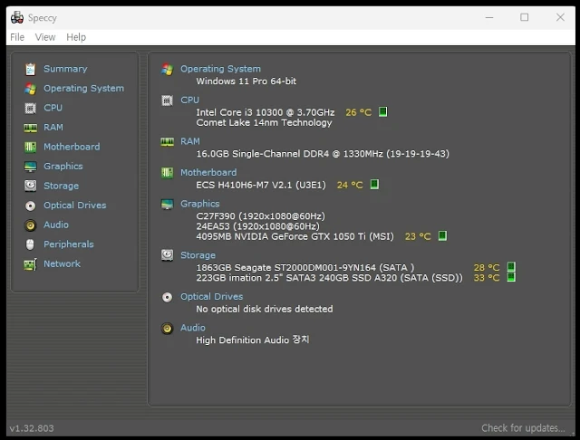Click the Storage heading link in main panel

[x=198, y=255]
